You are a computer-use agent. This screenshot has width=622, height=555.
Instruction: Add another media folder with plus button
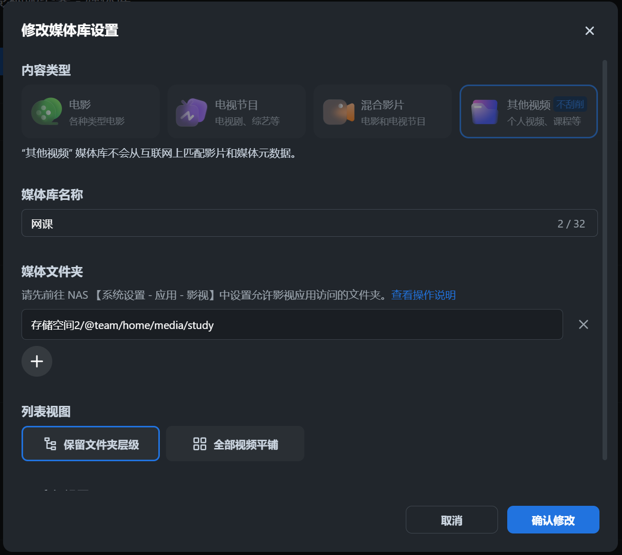pyautogui.click(x=37, y=361)
